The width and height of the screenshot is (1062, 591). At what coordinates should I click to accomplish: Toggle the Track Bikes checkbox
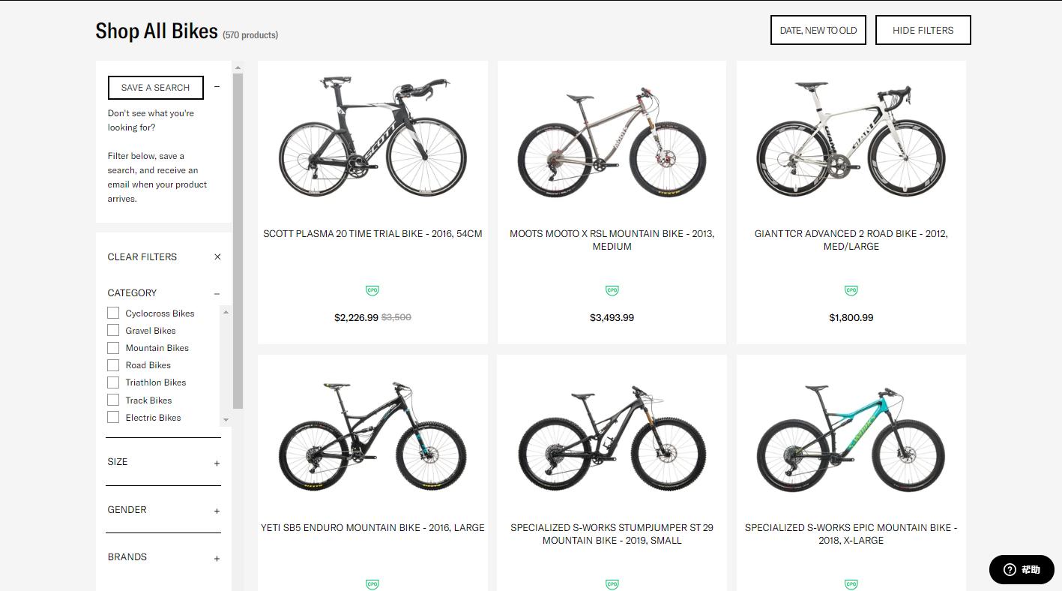tap(113, 400)
